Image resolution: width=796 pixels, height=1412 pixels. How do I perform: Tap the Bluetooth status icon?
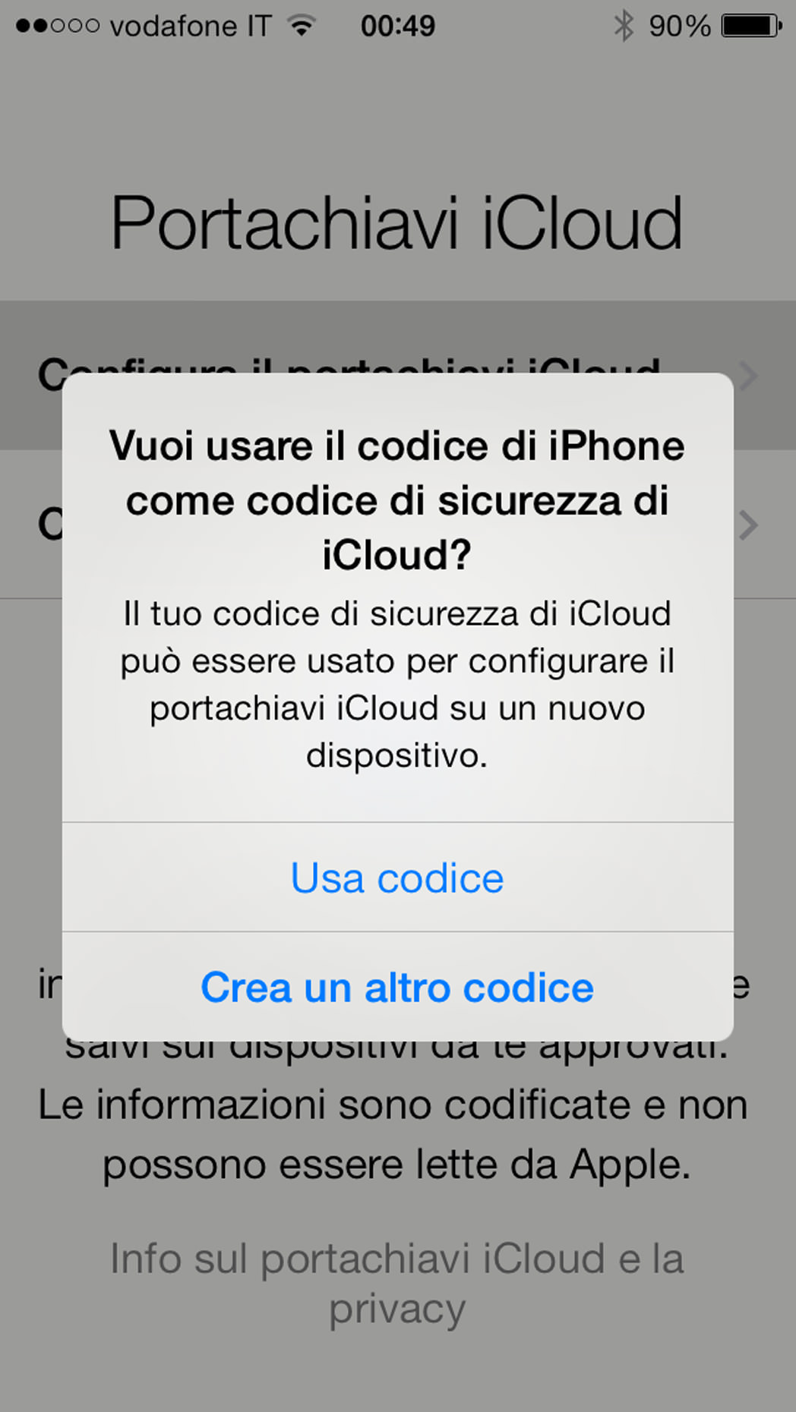[624, 26]
